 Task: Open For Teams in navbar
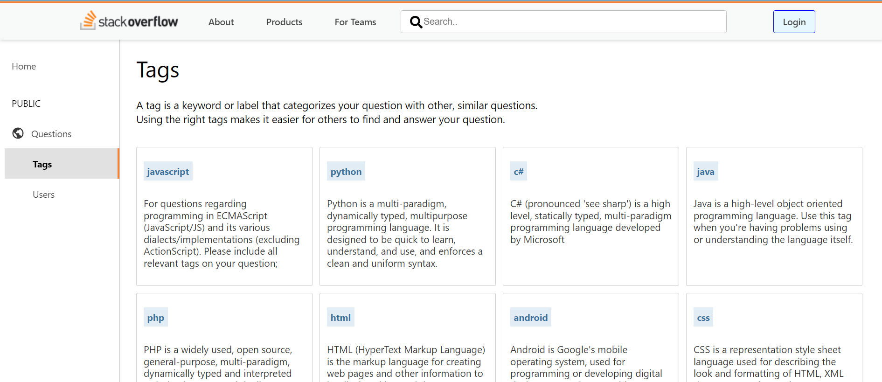(355, 22)
